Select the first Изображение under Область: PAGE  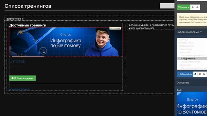point(186,46)
